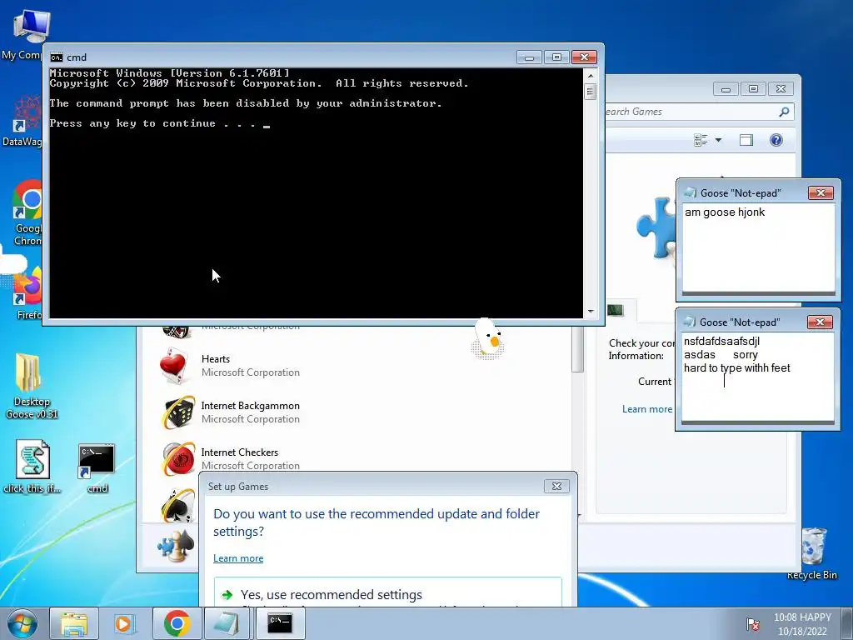Viewport: 853px width, 640px height.
Task: Launch the DataWagon desktop shortcut
Action: click(27, 113)
